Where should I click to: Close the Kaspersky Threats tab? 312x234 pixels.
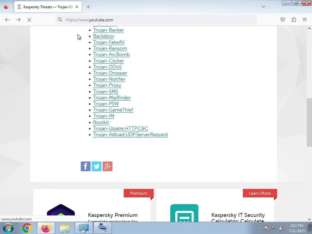coord(77,7)
